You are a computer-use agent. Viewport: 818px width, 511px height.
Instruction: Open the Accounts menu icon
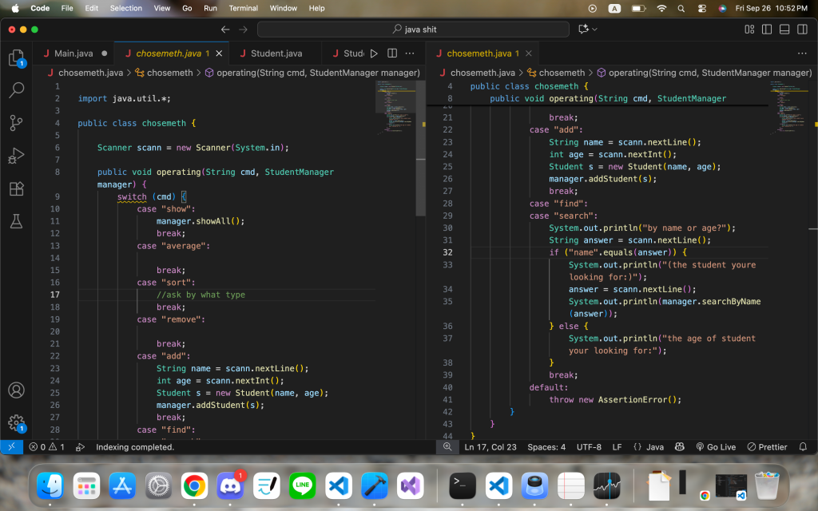point(16,390)
